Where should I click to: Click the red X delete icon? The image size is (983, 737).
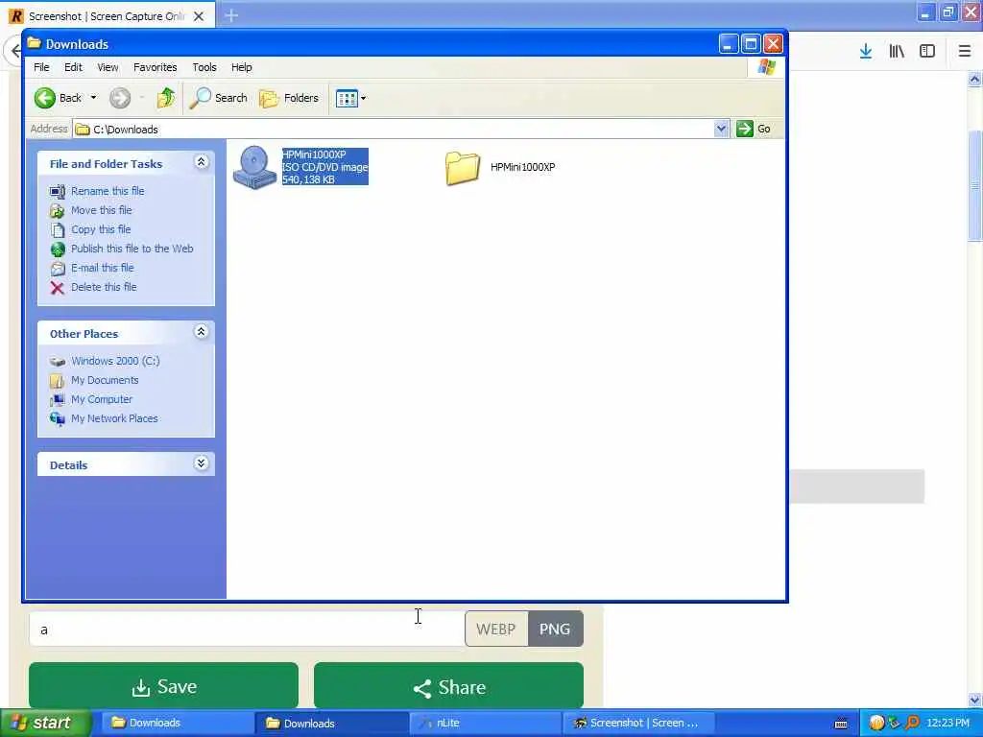point(57,288)
